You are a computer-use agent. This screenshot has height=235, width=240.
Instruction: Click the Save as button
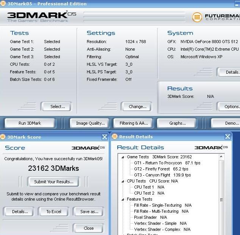pos(88,212)
